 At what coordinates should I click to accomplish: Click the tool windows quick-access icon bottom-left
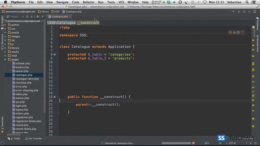(x=2, y=143)
